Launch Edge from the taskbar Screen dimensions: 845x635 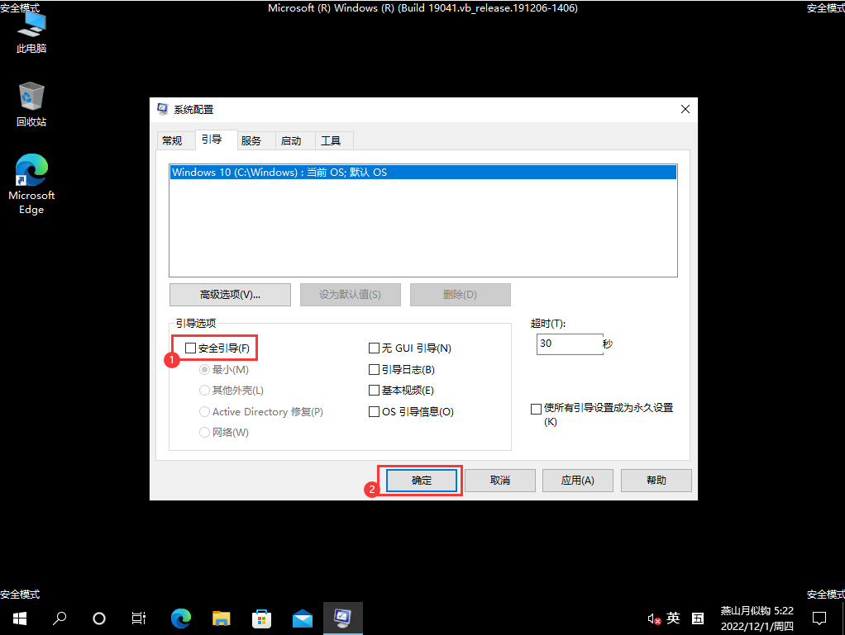coord(181,618)
